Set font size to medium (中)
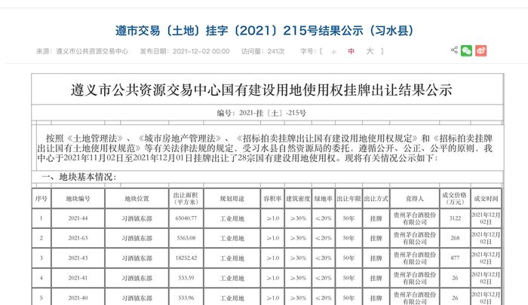This screenshot has width=528, height=305. pyautogui.click(x=351, y=51)
